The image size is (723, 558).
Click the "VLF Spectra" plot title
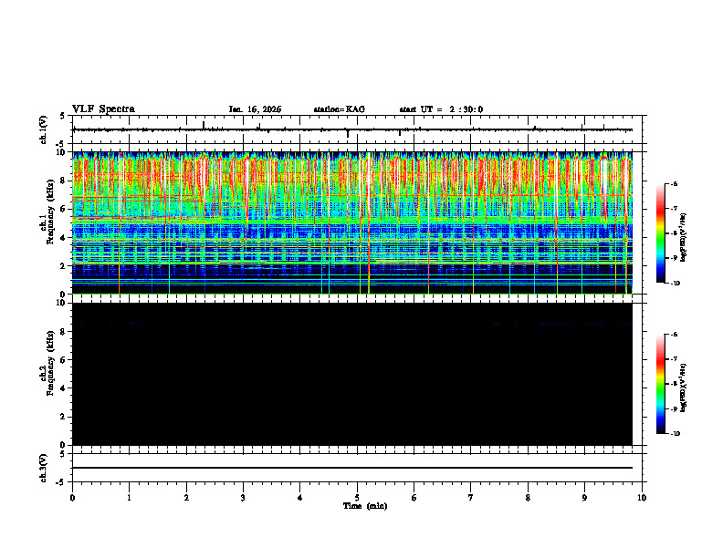[x=103, y=109]
